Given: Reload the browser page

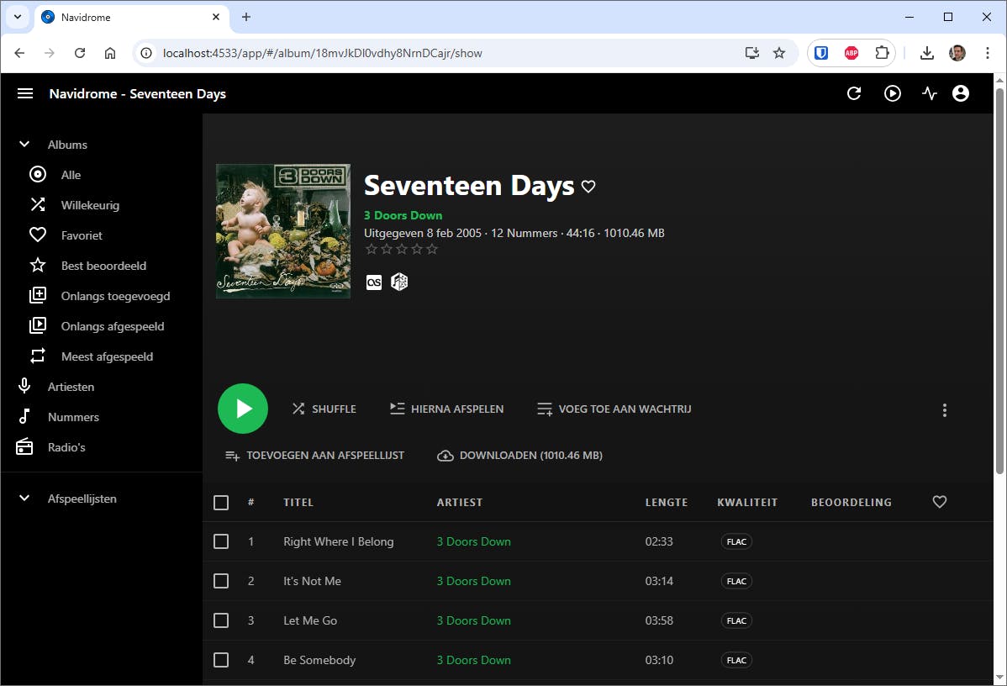Looking at the screenshot, I should [x=80, y=53].
